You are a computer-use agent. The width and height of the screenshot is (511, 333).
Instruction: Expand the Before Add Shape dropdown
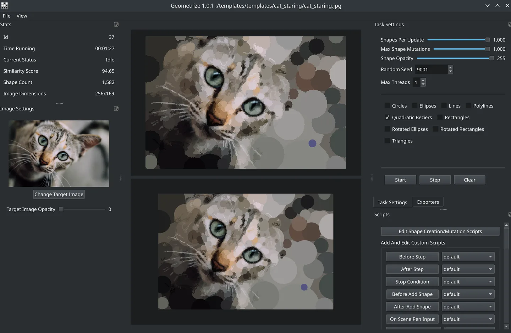click(x=468, y=294)
